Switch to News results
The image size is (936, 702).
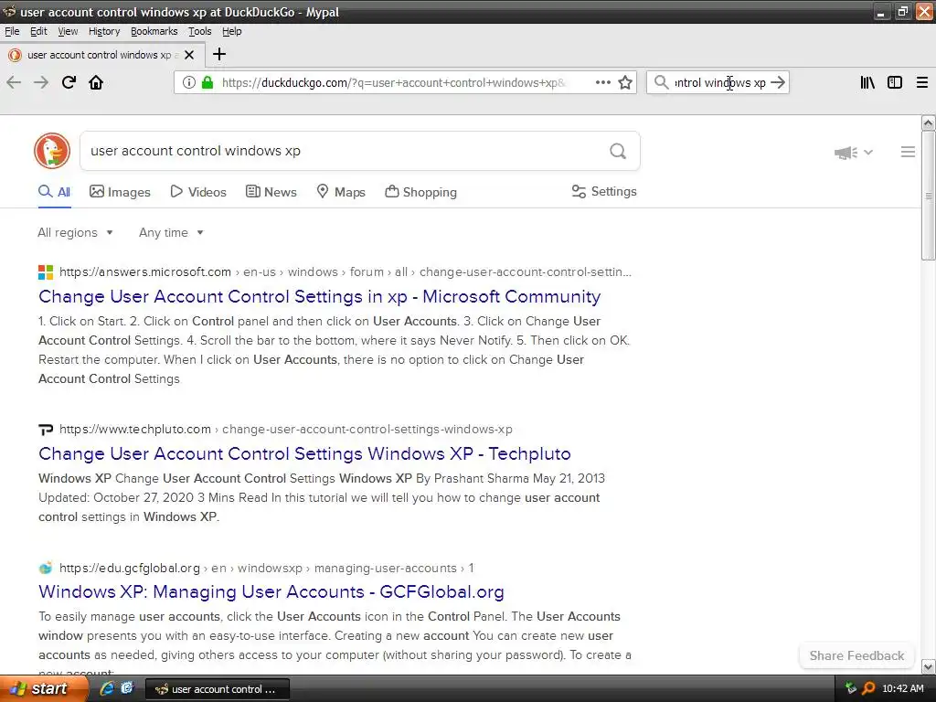coord(271,192)
